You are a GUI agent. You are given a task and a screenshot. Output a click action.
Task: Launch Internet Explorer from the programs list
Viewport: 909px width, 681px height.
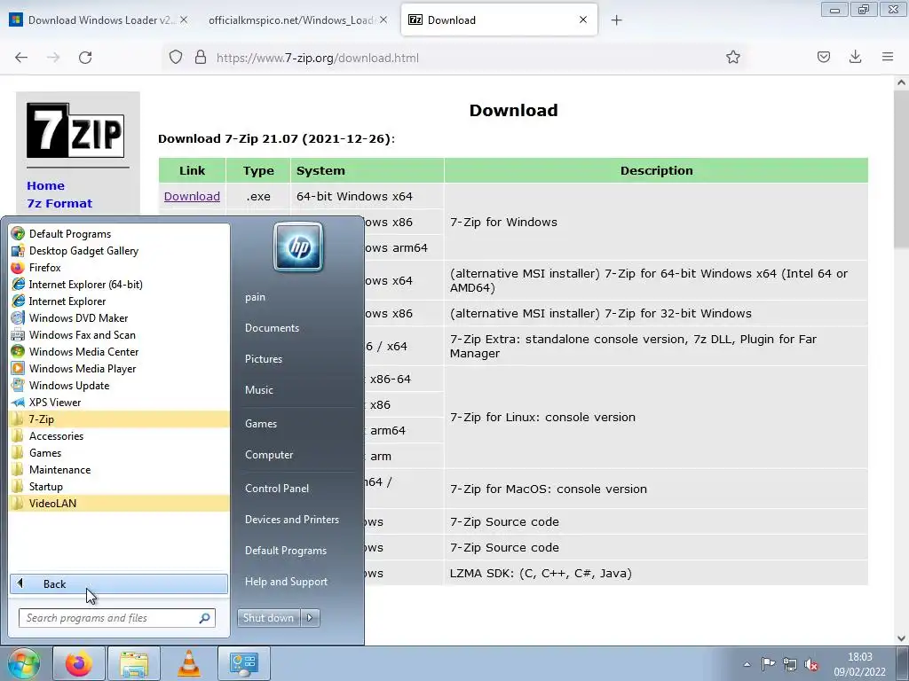coord(119,301)
